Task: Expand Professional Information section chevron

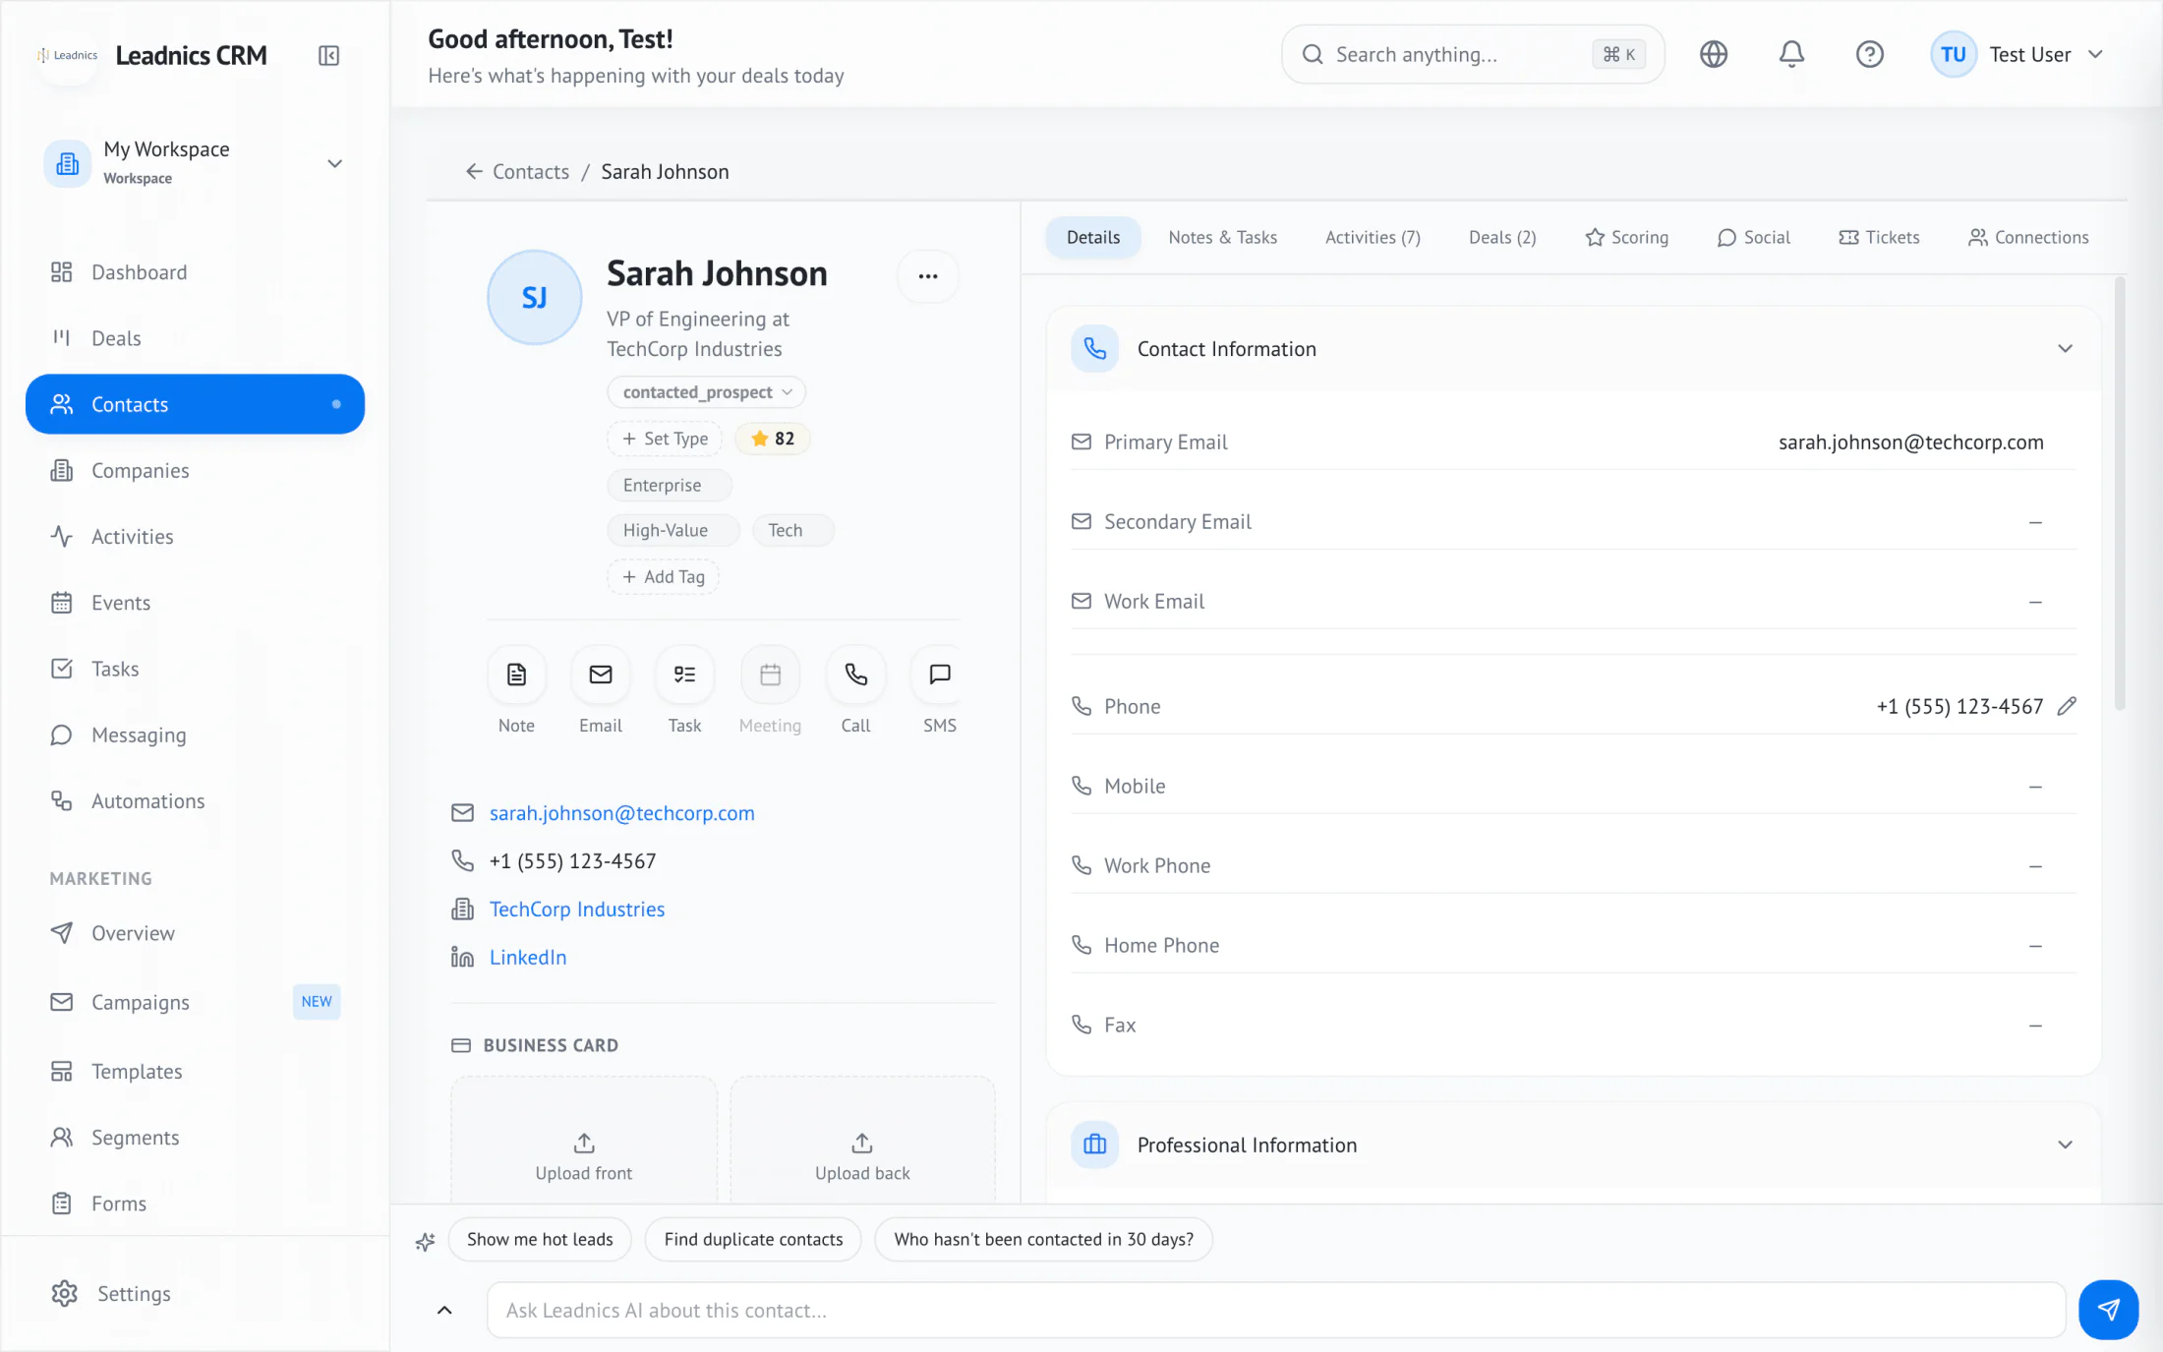Action: (2065, 1145)
